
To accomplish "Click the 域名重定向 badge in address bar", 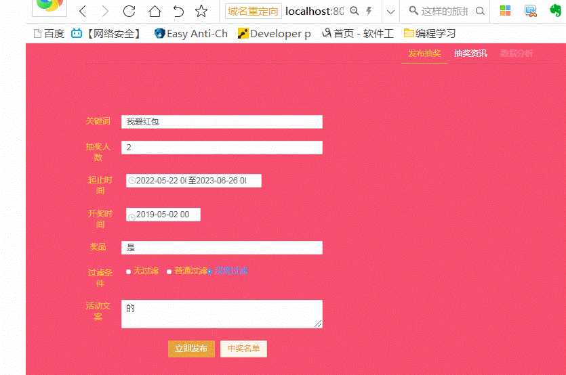I will pyautogui.click(x=253, y=12).
